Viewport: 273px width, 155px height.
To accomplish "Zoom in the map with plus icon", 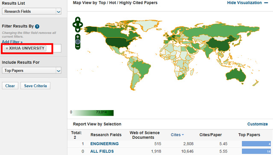I will click(x=78, y=37).
